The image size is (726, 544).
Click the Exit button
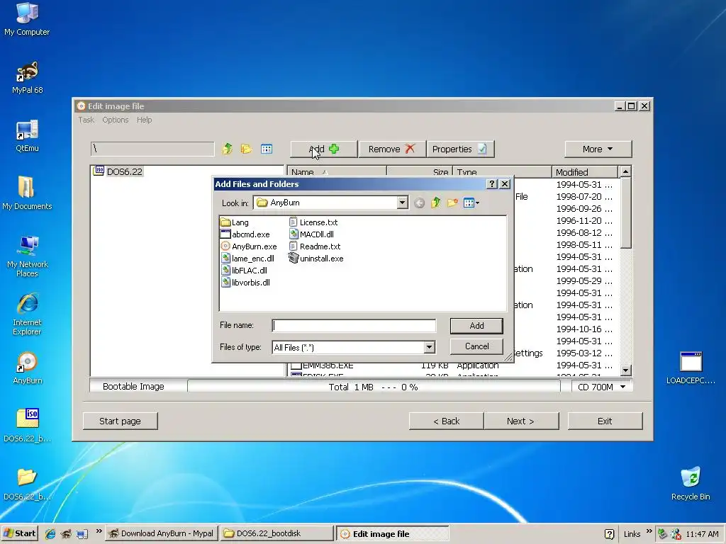pyautogui.click(x=605, y=421)
